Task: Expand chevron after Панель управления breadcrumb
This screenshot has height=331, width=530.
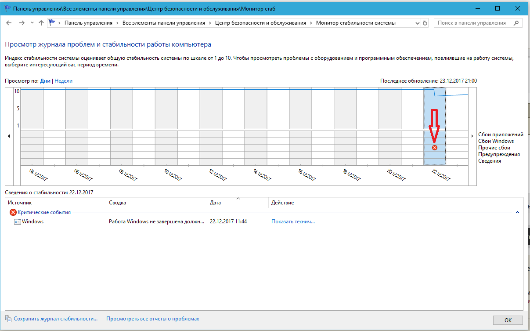Action: click(117, 23)
